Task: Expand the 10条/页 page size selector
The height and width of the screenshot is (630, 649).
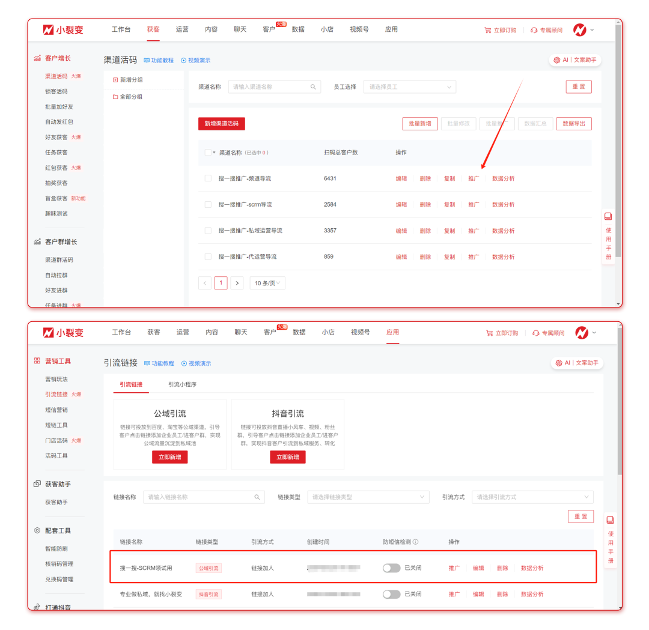Action: (267, 283)
